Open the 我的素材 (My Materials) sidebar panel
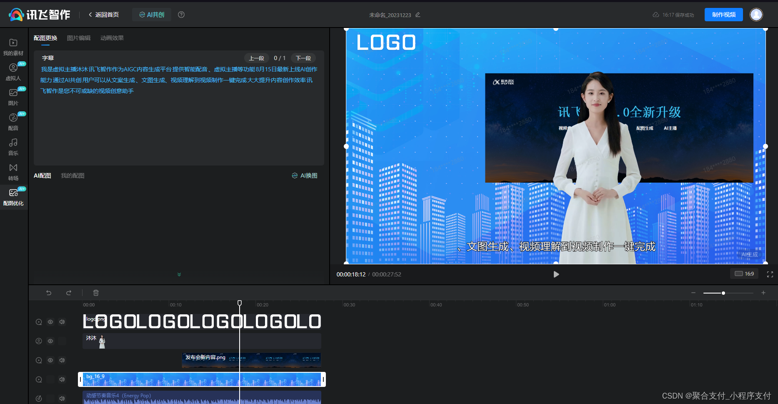 (x=13, y=47)
